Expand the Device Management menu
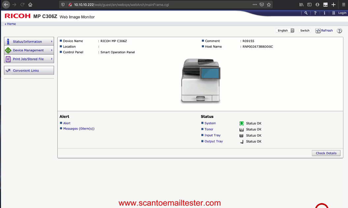Image resolution: width=348 pixels, height=208 pixels. coord(29,50)
